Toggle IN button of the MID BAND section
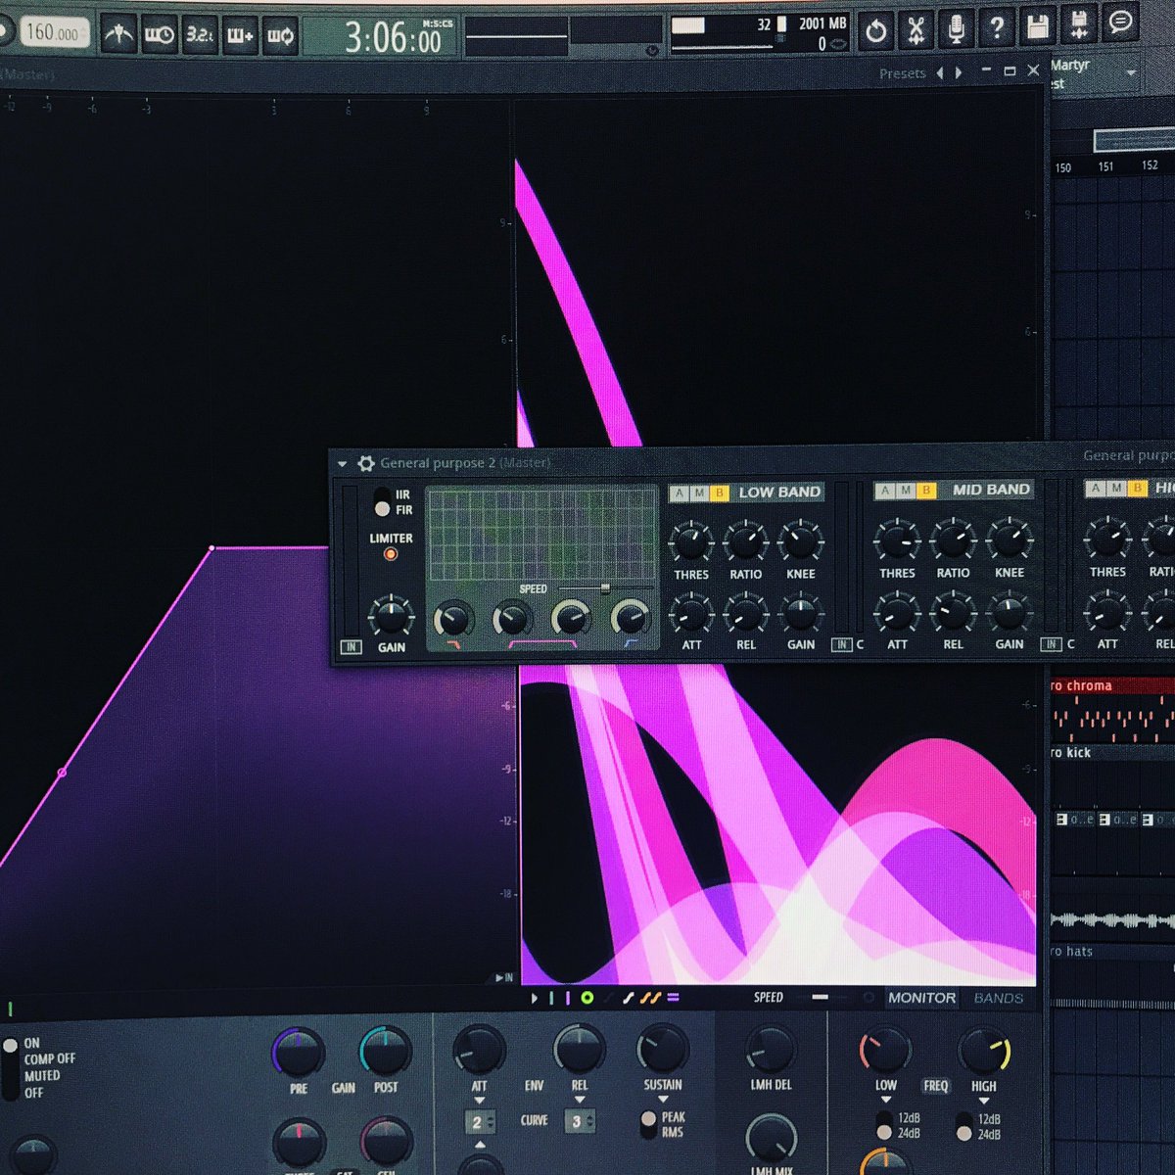The image size is (1175, 1175). (1051, 643)
